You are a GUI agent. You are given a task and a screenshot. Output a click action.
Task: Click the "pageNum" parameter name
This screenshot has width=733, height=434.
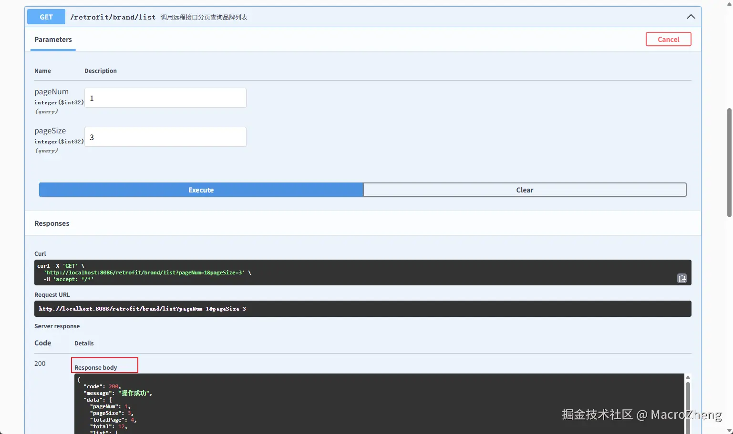pos(52,91)
